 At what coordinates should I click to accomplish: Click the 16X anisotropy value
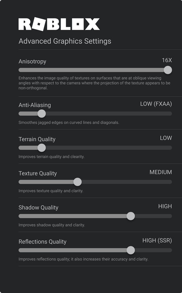[x=167, y=60]
